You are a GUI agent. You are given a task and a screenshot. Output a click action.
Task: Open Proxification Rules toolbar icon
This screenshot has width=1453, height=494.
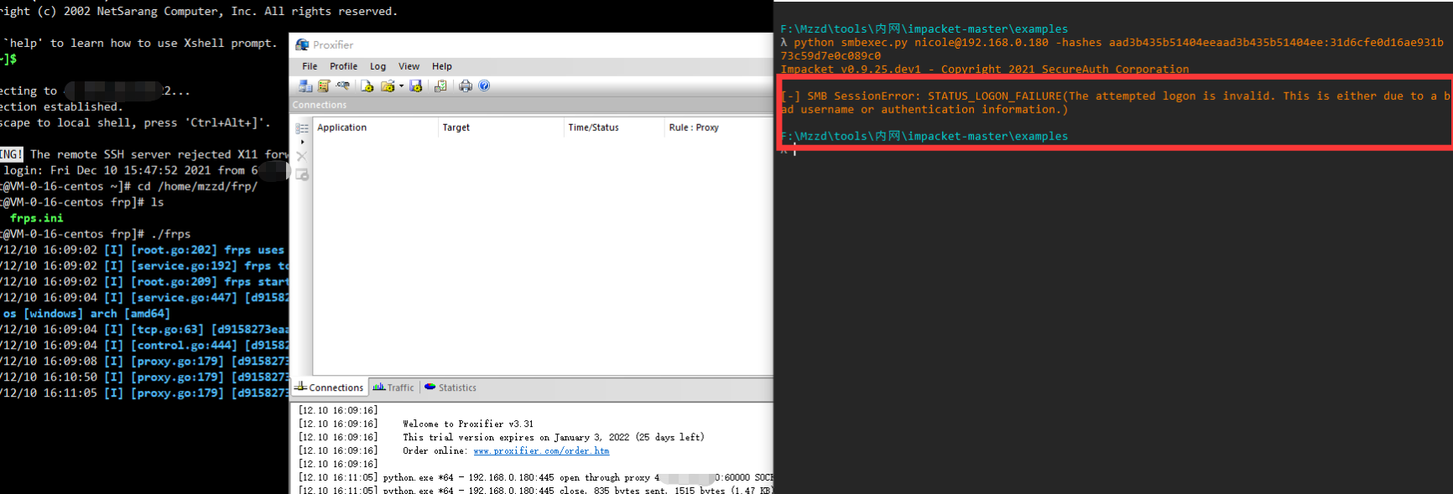click(x=324, y=86)
